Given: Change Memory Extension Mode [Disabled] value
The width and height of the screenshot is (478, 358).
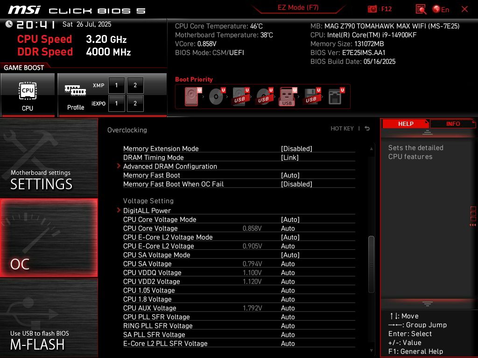Looking at the screenshot, I should coord(296,149).
